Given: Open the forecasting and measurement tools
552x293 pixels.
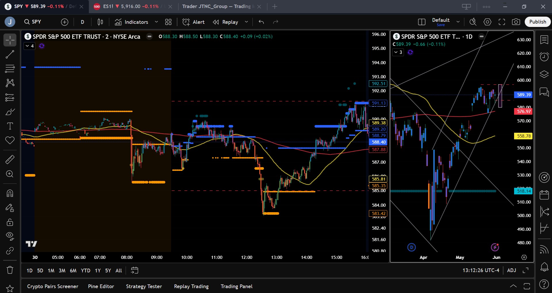Looking at the screenshot, I should tap(10, 97).
